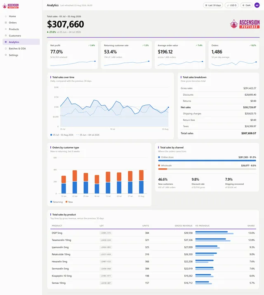Click the Total sales $307,659.57 value
Viewport: 264px width, 295px height.
[x=249, y=133]
